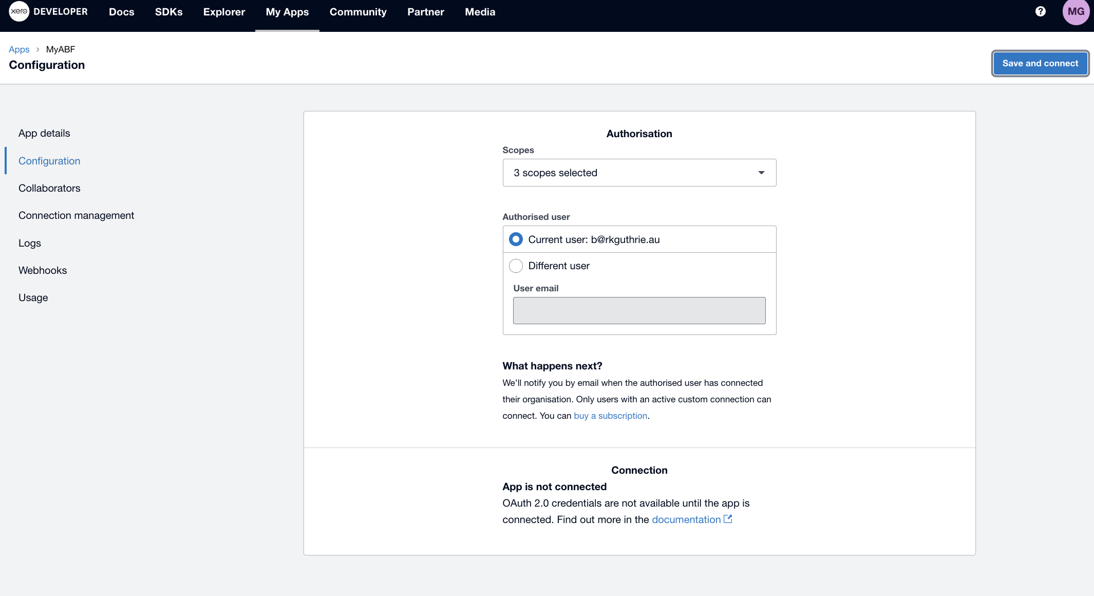Viewport: 1094px width, 596px height.
Task: Open the help question mark icon
Action: [x=1040, y=11]
